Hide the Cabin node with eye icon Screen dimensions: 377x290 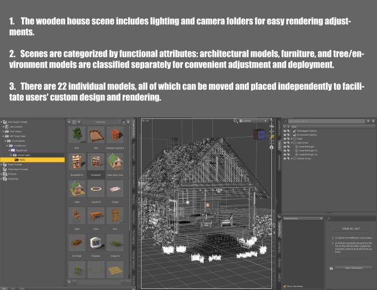284,139
